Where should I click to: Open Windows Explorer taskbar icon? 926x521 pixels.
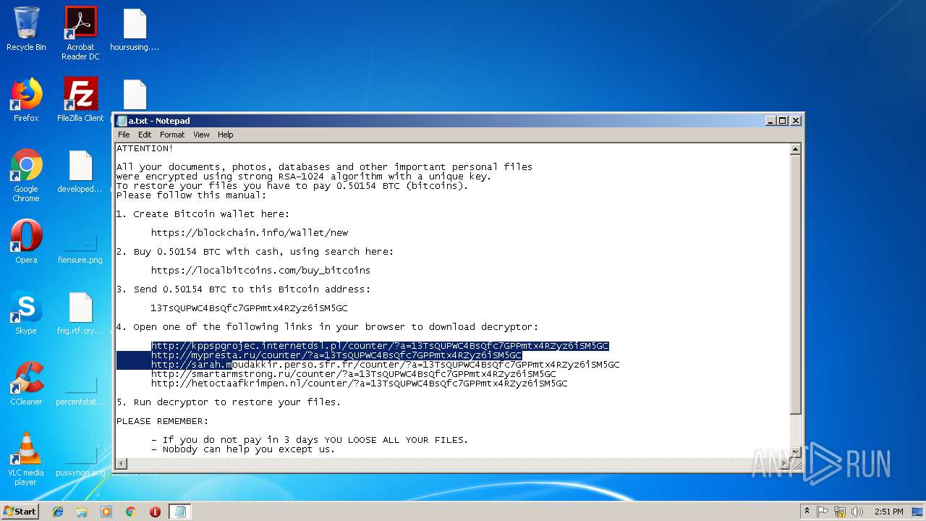(82, 512)
